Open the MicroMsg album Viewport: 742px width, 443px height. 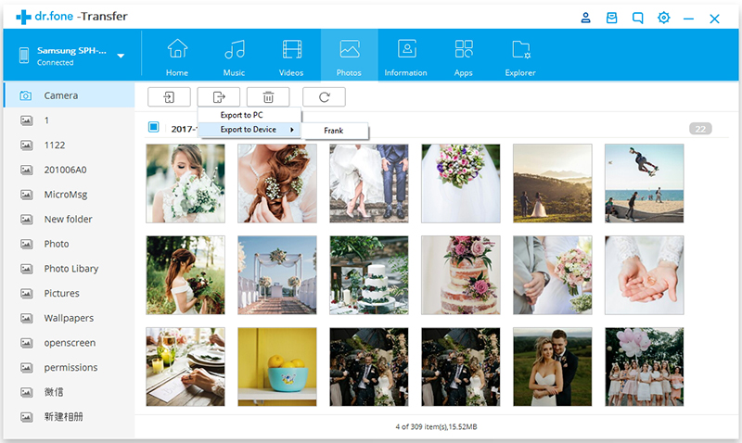pos(69,195)
